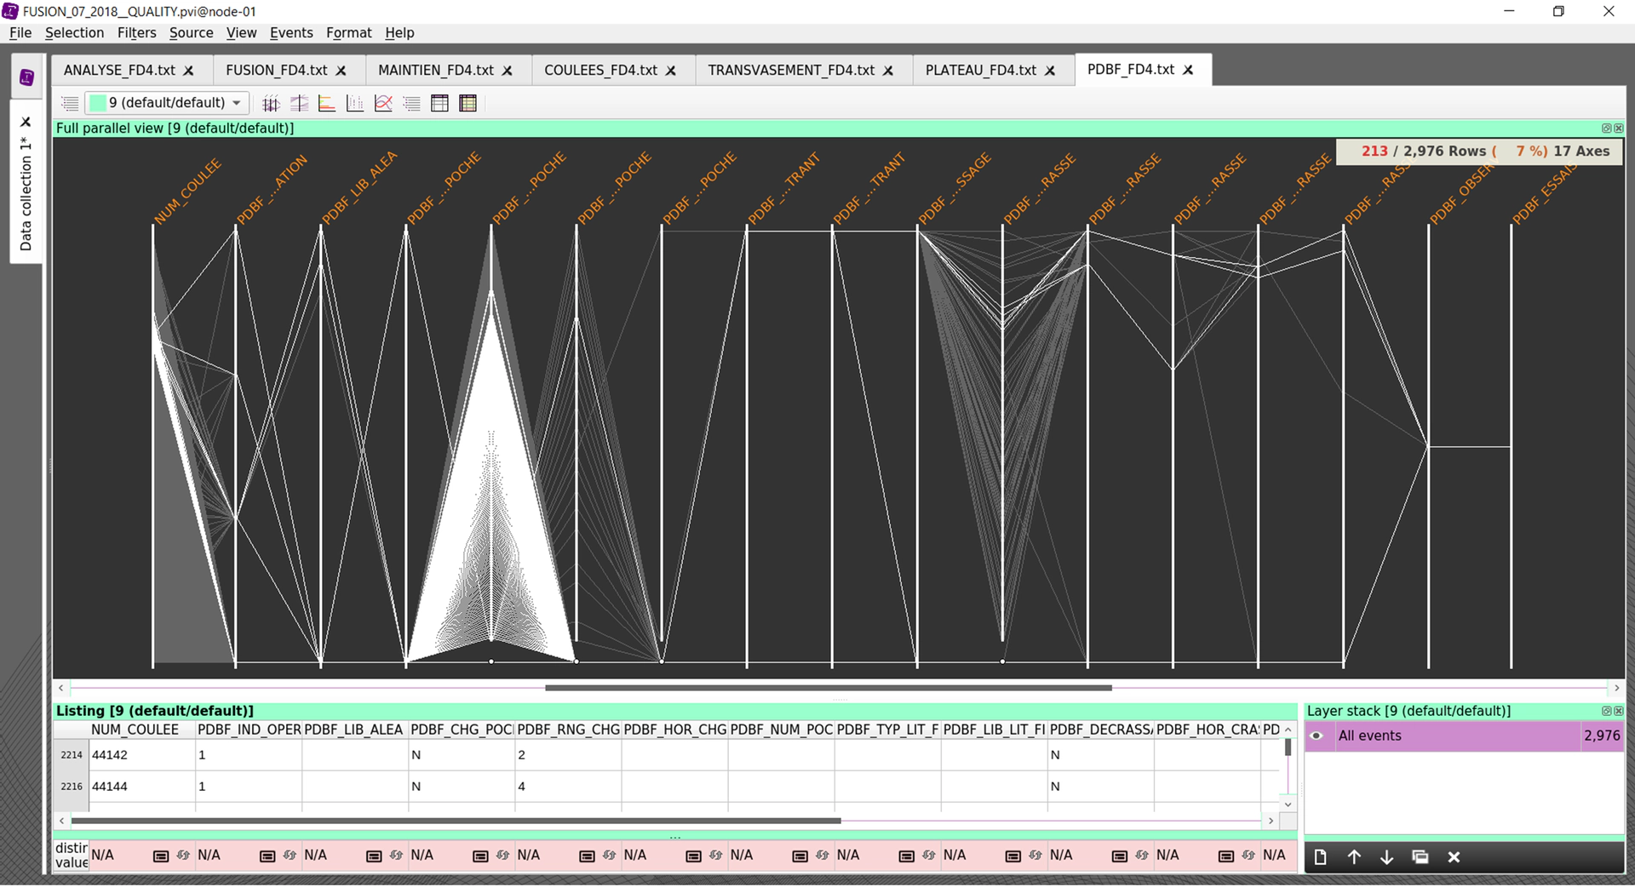Collapse the Data collection 1 side panel
Viewport: 1635px width, 887px height.
[x=26, y=122]
